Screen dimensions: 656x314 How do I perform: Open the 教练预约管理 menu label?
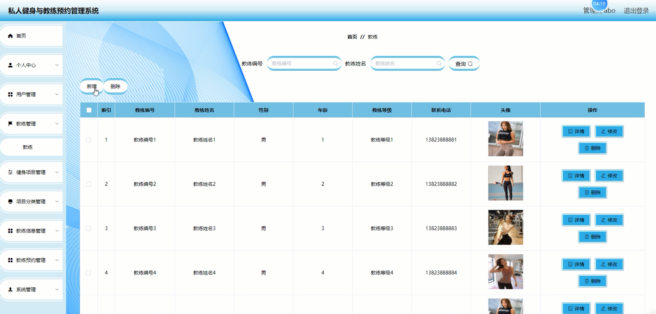[x=31, y=260]
